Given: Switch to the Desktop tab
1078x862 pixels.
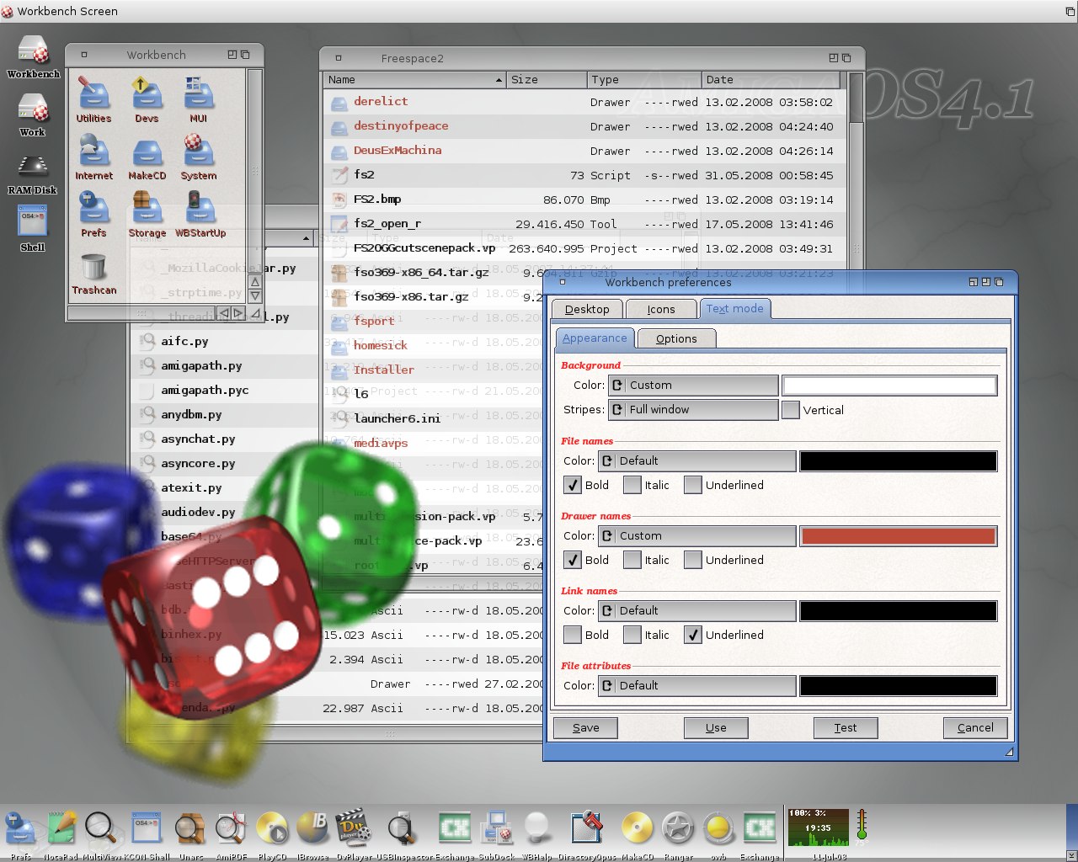Looking at the screenshot, I should (x=586, y=309).
